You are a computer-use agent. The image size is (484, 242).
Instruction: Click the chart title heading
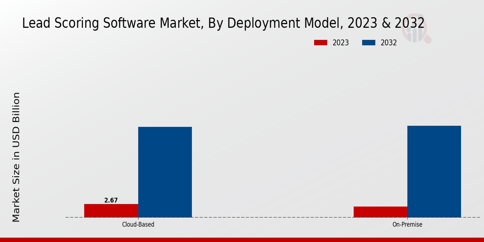pos(223,23)
